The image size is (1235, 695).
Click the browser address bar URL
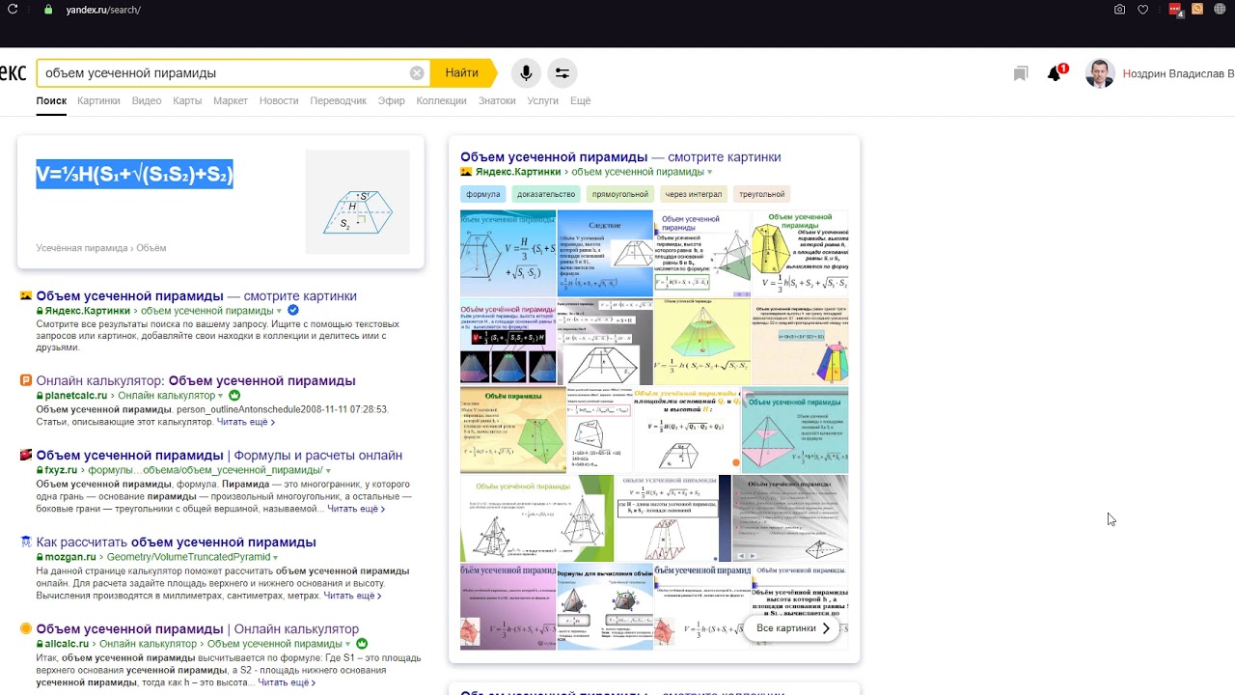tap(103, 10)
